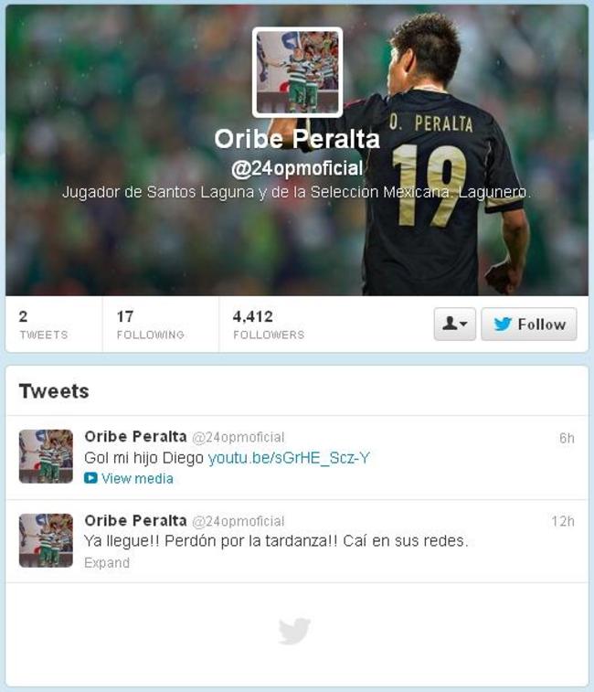This screenshot has height=692, width=594.
Task: Click the gray Twitter bird footer icon
Action: tap(294, 631)
